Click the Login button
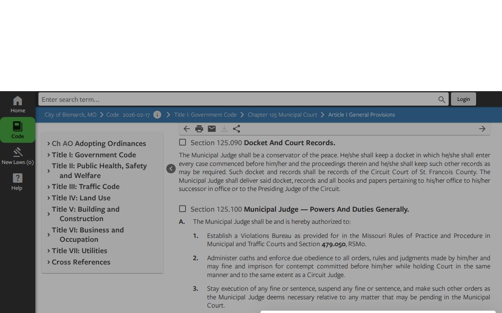Viewport: 502px width, 313px height. (464, 99)
